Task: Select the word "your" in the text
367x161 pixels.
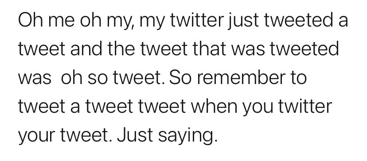Action: [x=36, y=138]
